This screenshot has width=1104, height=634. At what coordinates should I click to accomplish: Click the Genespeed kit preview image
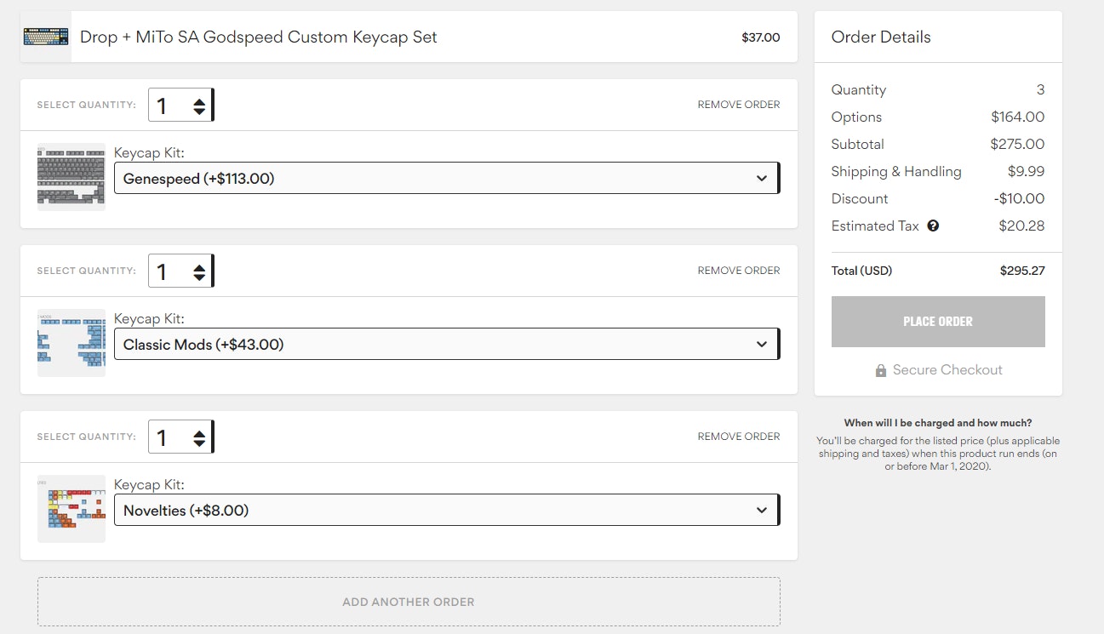[72, 177]
